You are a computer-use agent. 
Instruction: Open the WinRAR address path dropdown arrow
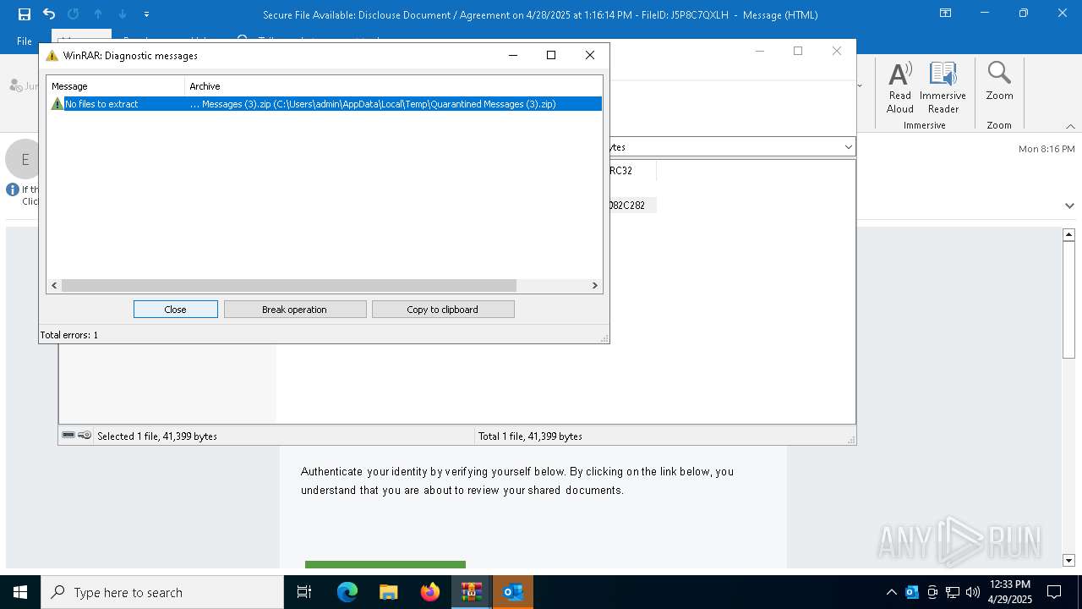pos(848,147)
